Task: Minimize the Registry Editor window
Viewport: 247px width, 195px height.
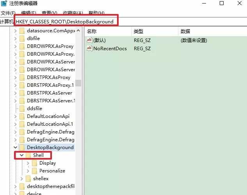Action: 204,3
